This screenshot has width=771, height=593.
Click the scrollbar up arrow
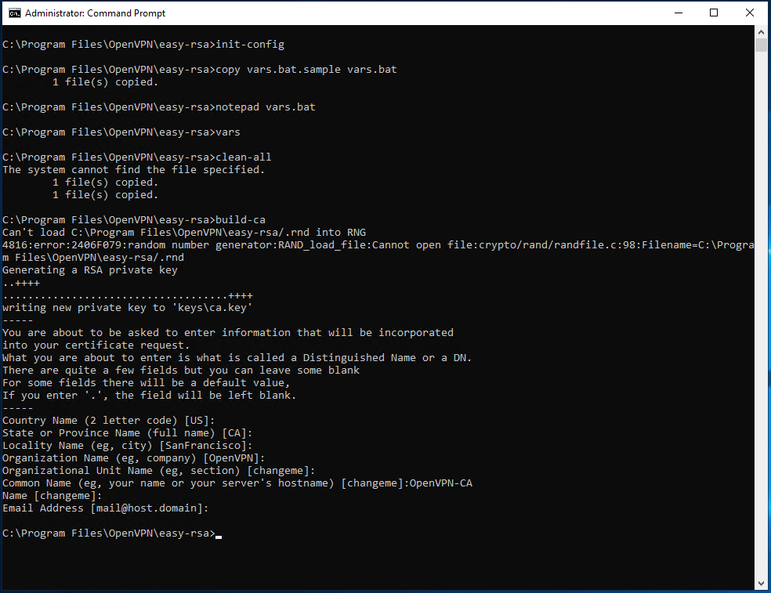tap(762, 33)
